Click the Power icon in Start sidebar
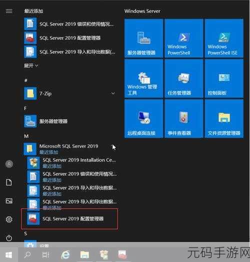The image size is (250, 262). click(9, 238)
